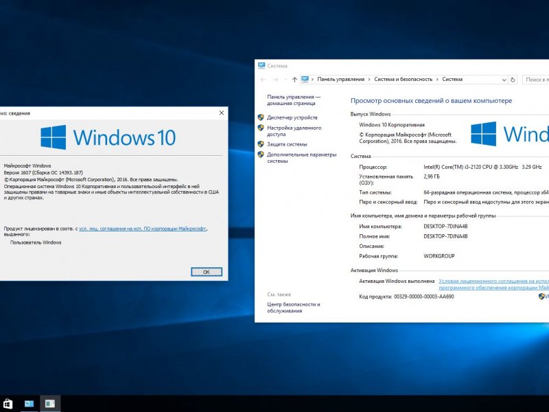Click the Майкрософт Windows line in winver
The image size is (549, 412).
(27, 165)
